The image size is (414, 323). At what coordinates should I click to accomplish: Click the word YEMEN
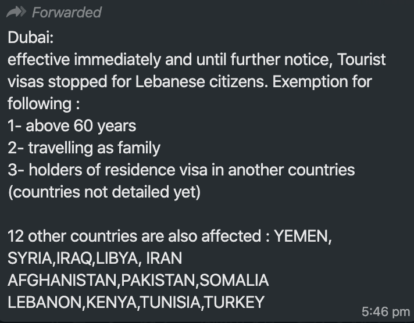tap(301, 236)
